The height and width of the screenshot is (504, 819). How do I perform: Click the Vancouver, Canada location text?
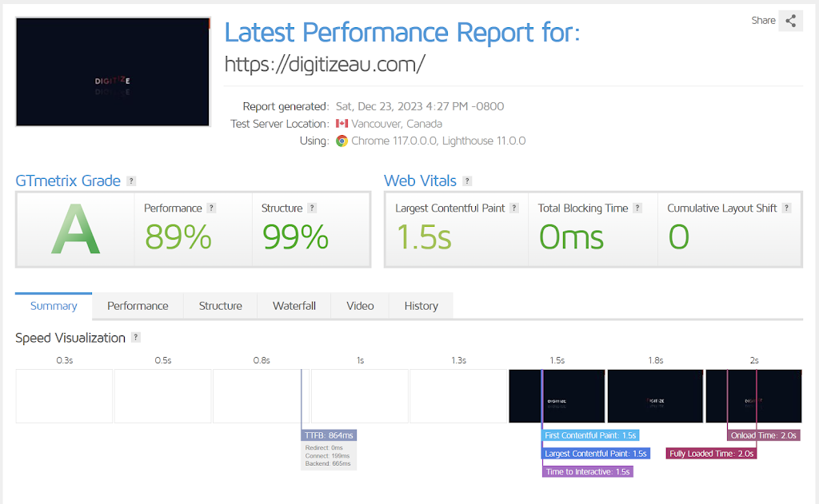click(397, 124)
